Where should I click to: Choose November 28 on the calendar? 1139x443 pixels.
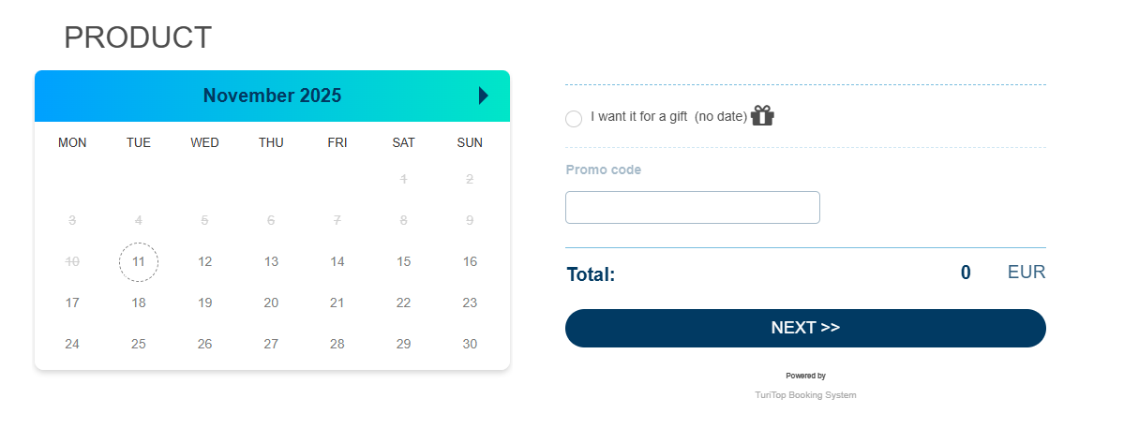pyautogui.click(x=337, y=345)
